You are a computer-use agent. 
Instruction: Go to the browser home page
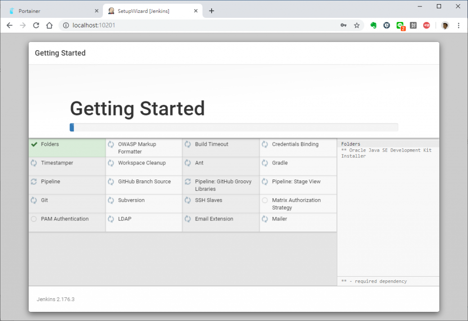[49, 26]
